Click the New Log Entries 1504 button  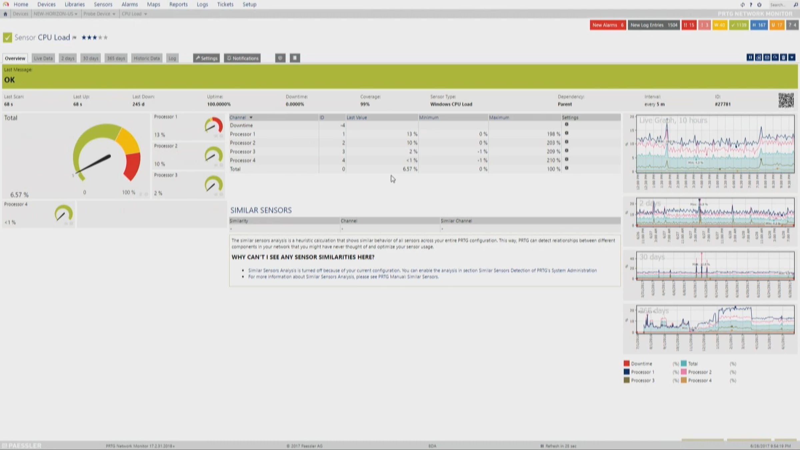[654, 25]
